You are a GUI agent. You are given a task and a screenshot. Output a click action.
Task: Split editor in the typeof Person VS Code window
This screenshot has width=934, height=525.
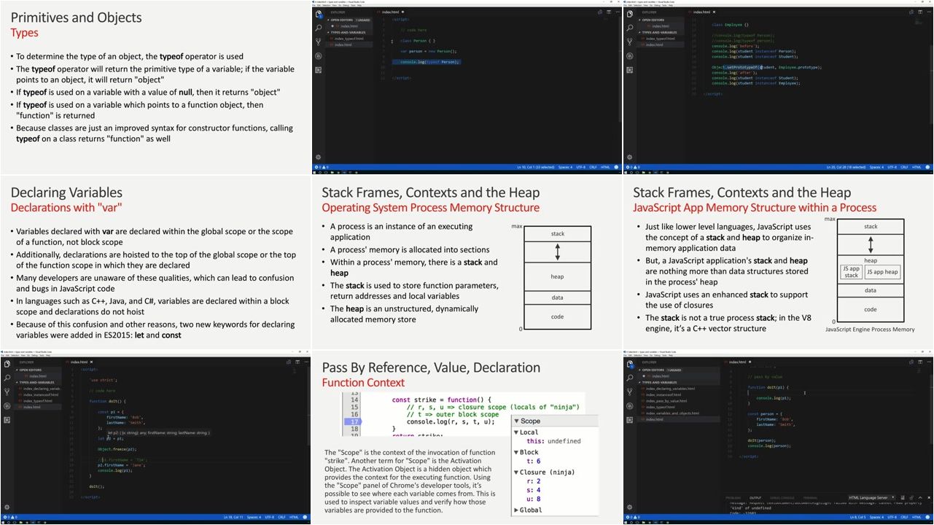click(x=607, y=12)
